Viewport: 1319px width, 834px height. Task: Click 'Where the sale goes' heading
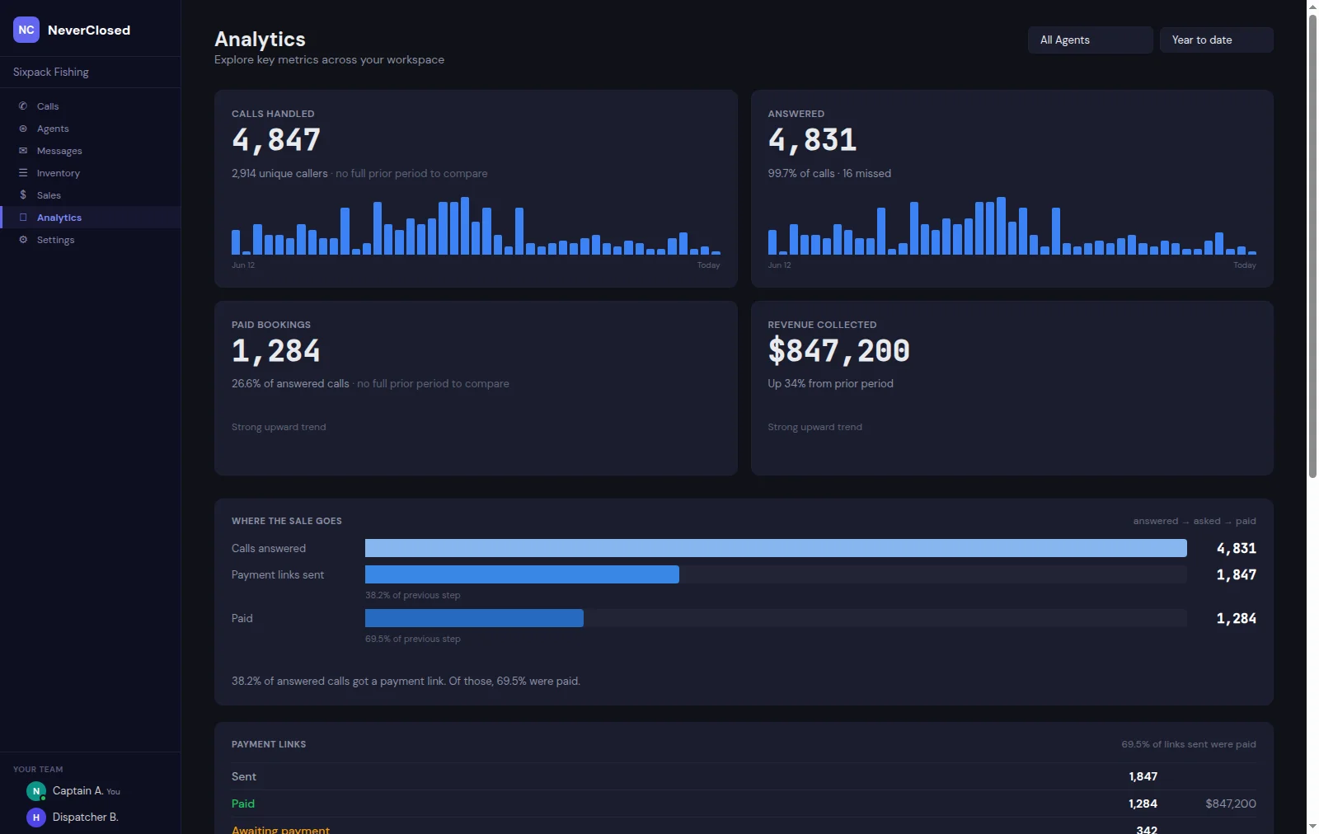click(287, 521)
